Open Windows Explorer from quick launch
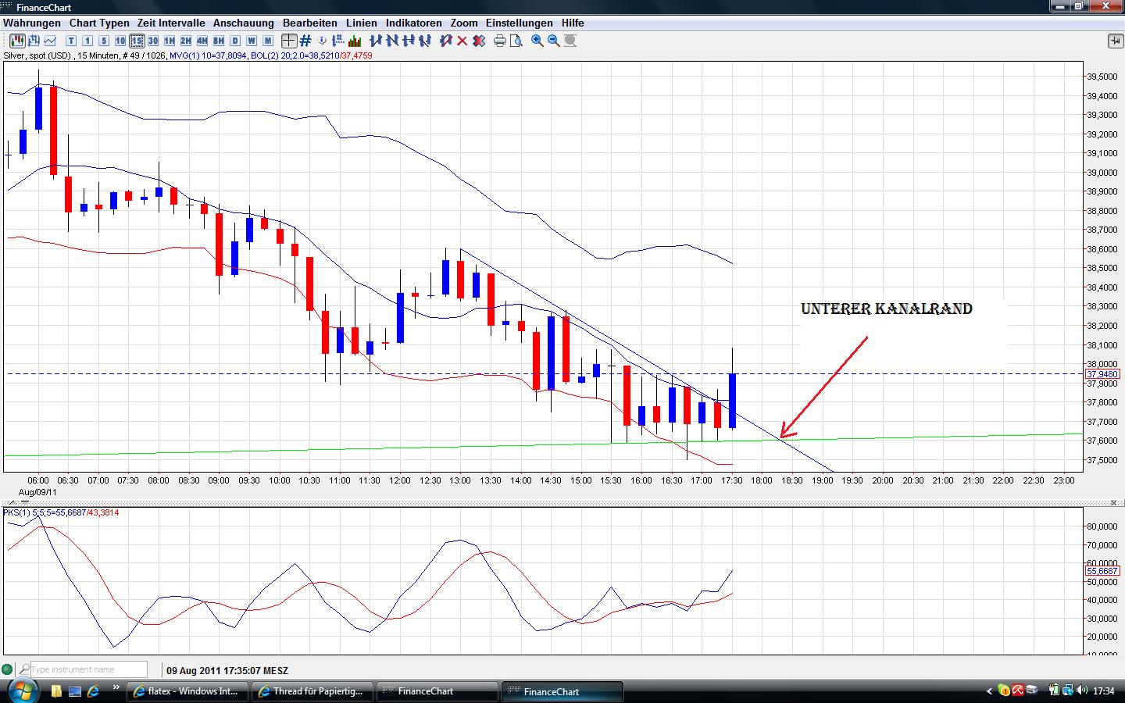Screen dimensions: 1125x703 point(56,691)
